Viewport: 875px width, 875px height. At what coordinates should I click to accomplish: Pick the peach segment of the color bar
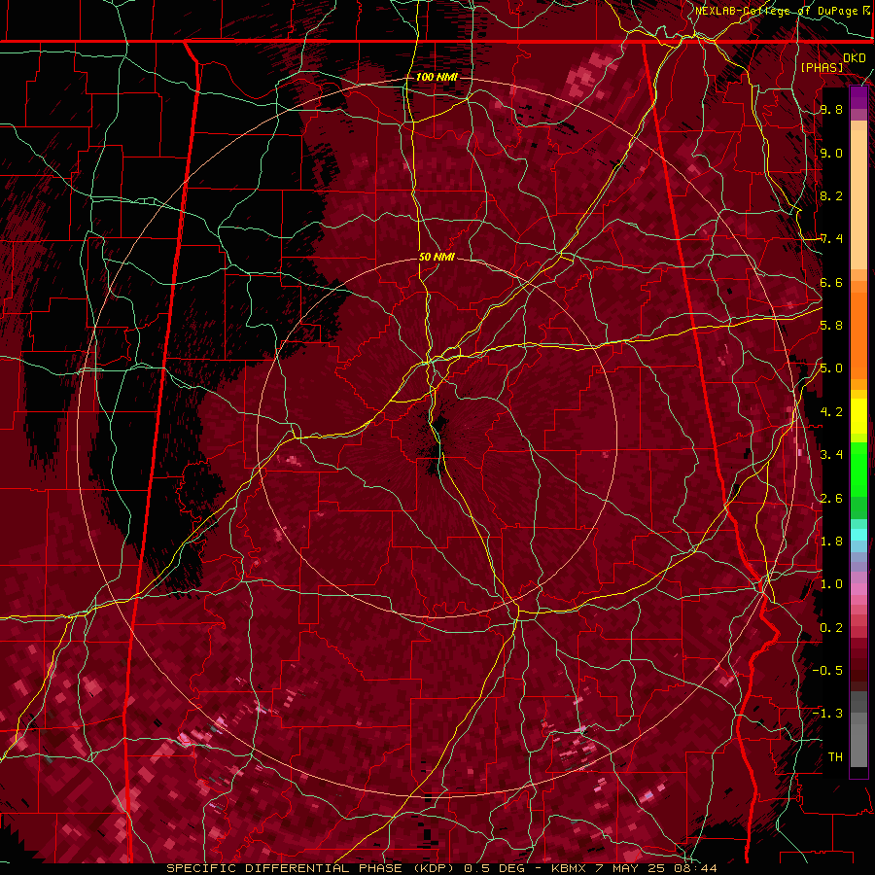(x=858, y=195)
